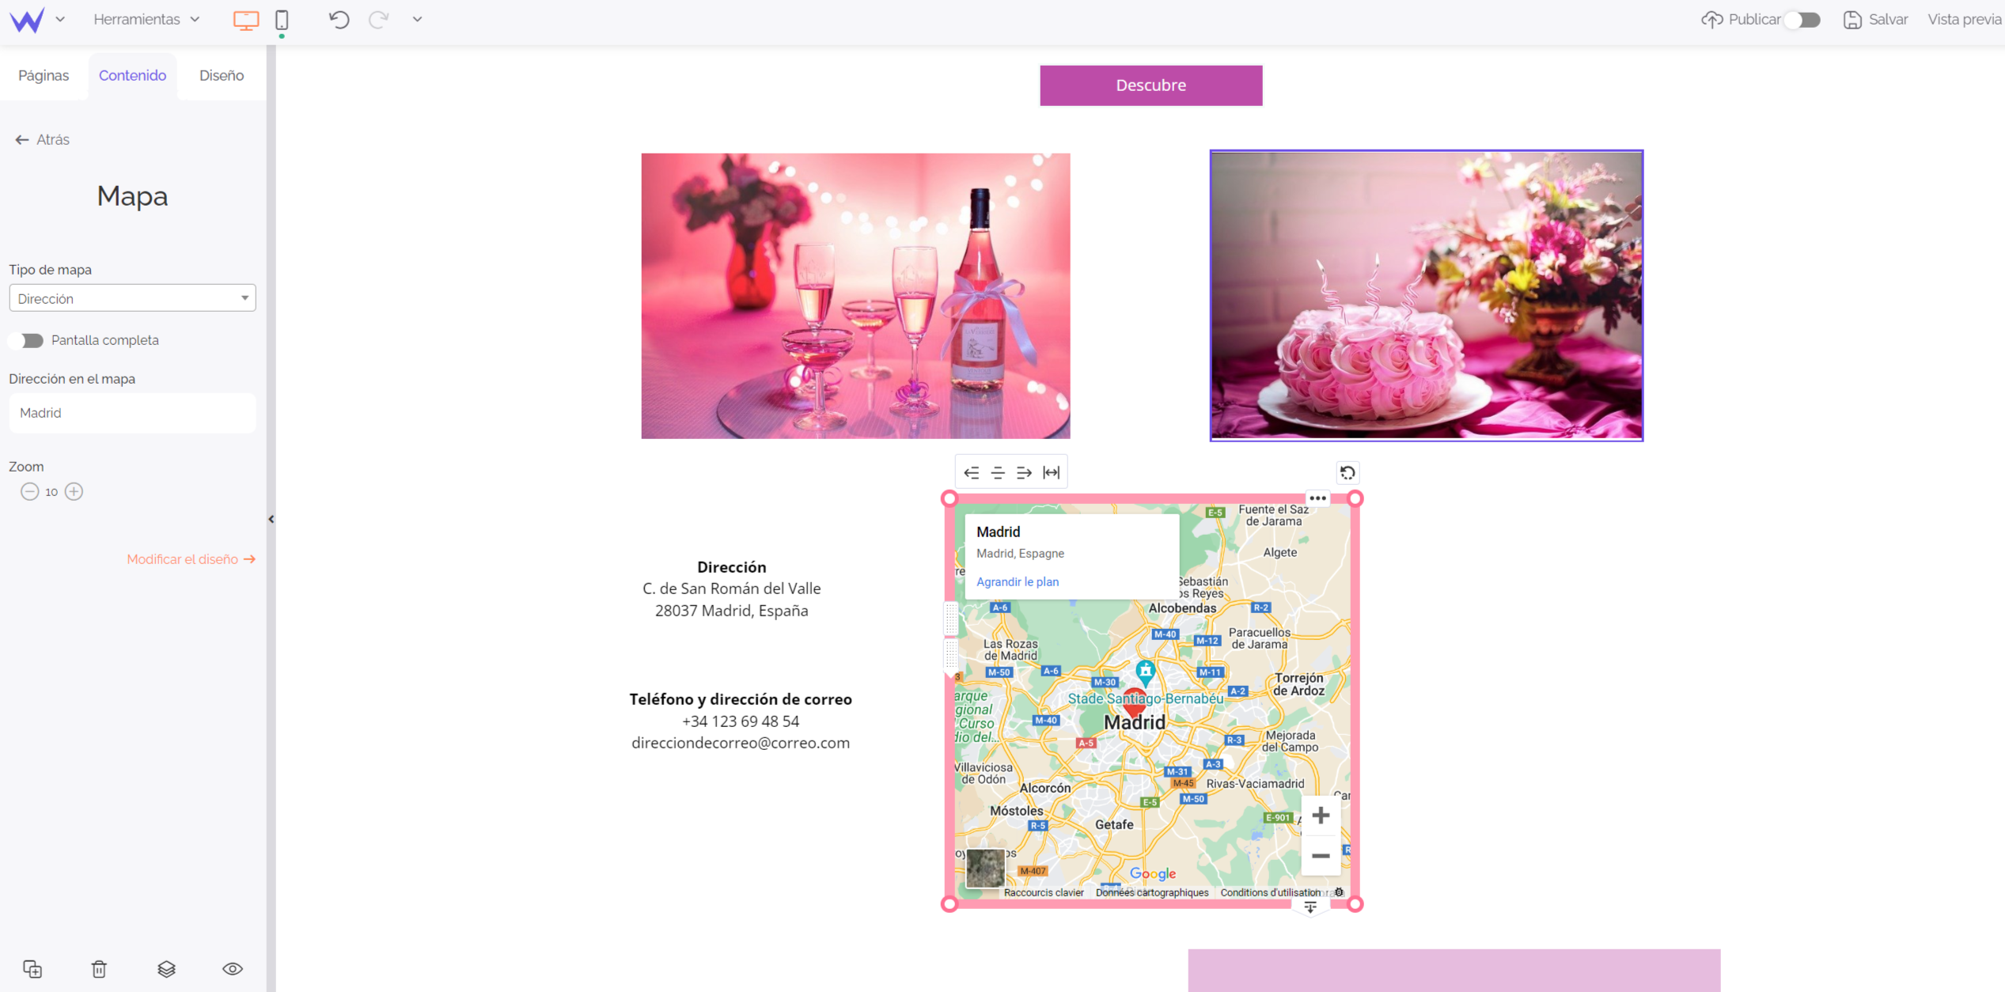2005x992 pixels.
Task: Click the layers stack icon
Action: 166,968
